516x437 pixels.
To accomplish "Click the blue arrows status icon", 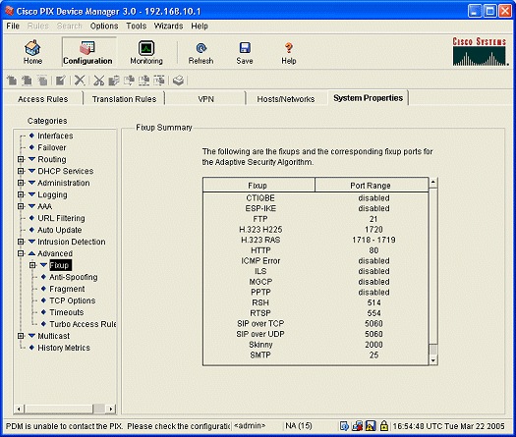I will 344,426.
